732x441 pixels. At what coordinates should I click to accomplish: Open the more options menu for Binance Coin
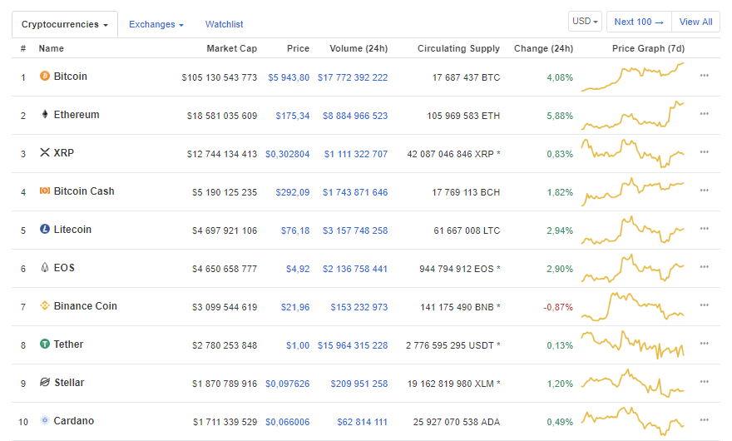click(705, 305)
